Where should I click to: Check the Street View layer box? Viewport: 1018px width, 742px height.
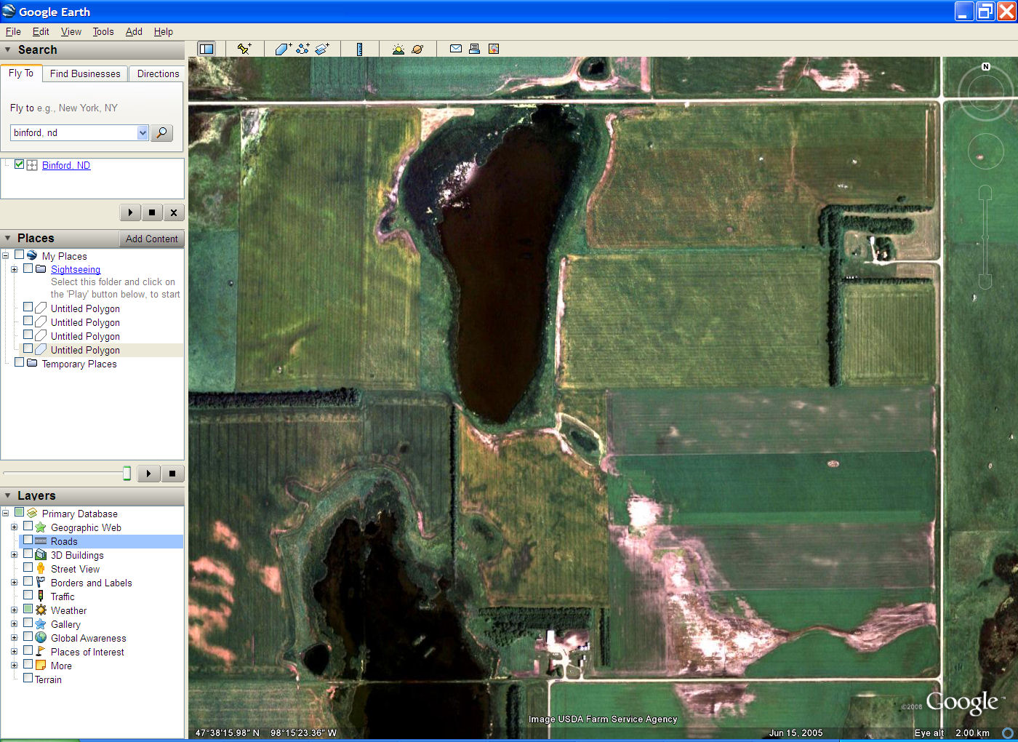click(x=28, y=567)
